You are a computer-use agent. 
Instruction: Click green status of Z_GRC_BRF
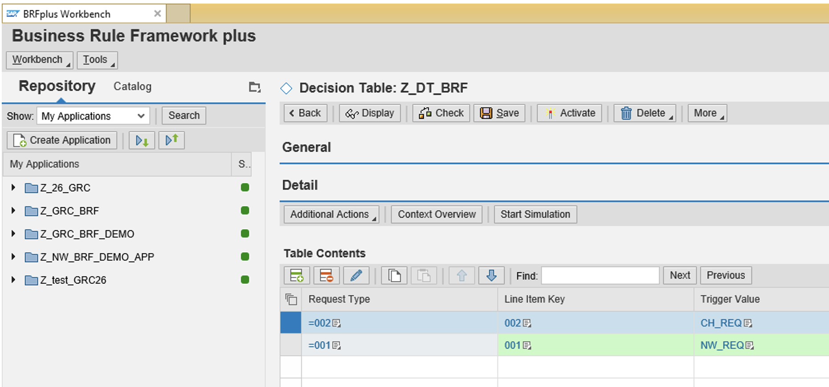coord(245,210)
